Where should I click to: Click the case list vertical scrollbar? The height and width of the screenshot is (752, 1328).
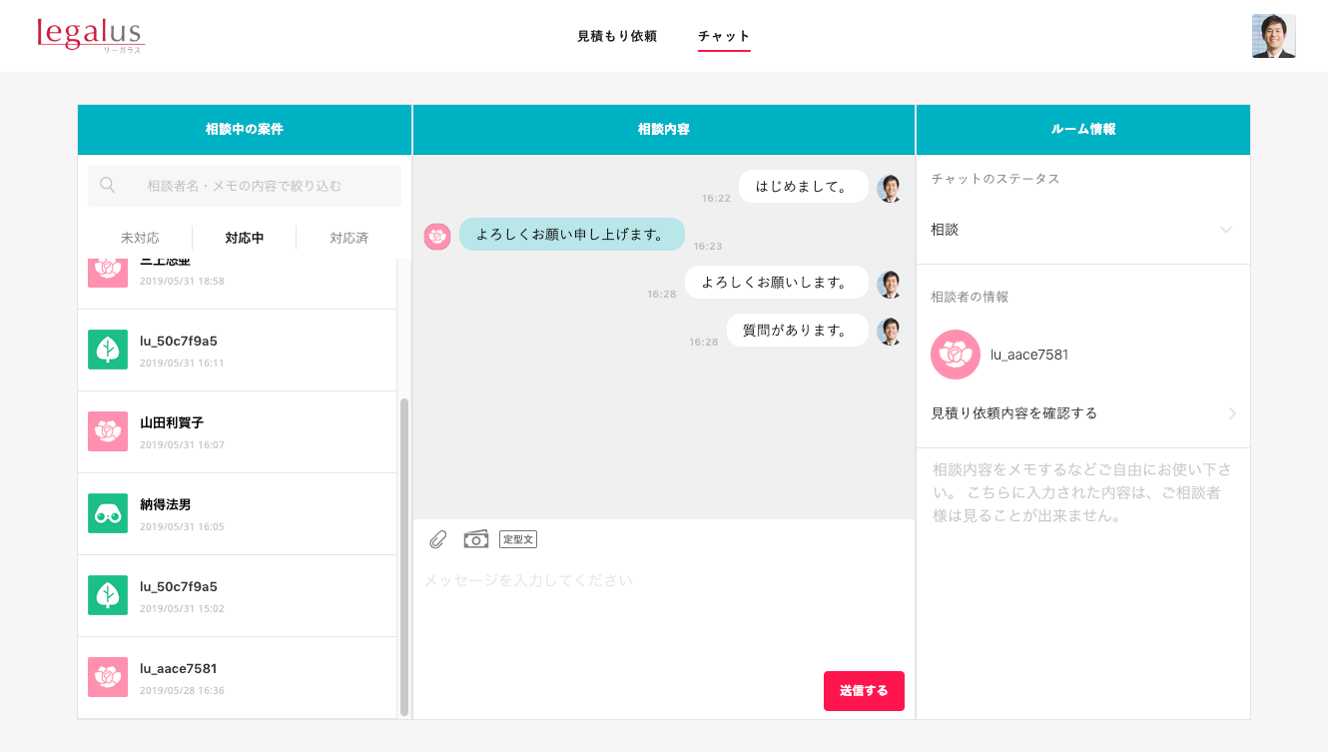(404, 557)
